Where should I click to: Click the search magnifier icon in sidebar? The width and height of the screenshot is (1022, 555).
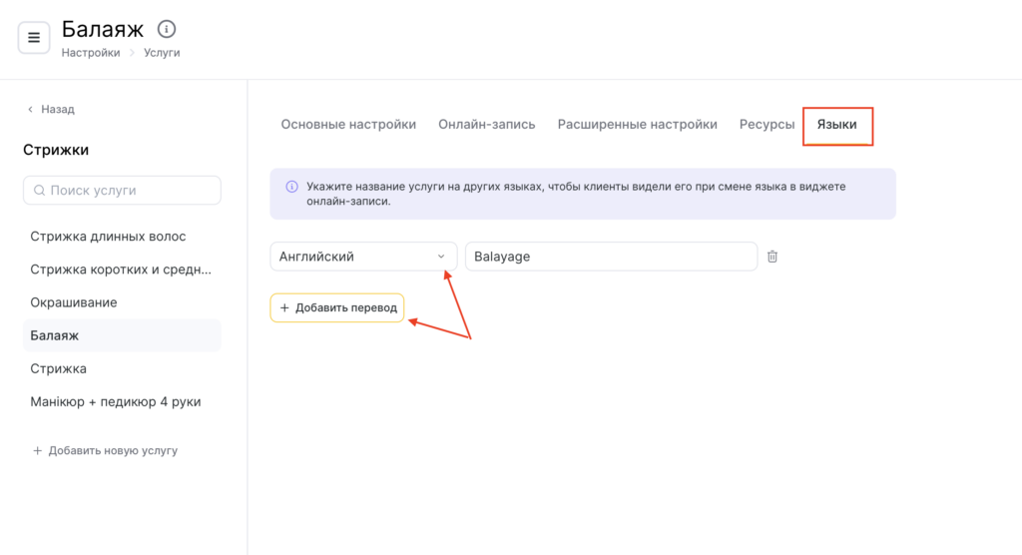pos(39,191)
